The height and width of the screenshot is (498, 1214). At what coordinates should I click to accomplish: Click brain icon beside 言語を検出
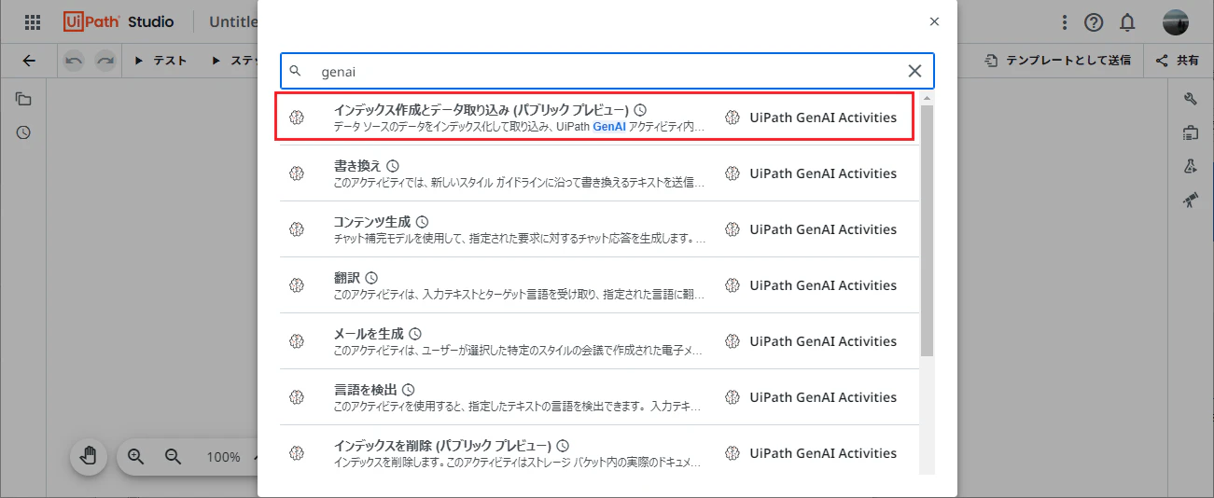(297, 397)
